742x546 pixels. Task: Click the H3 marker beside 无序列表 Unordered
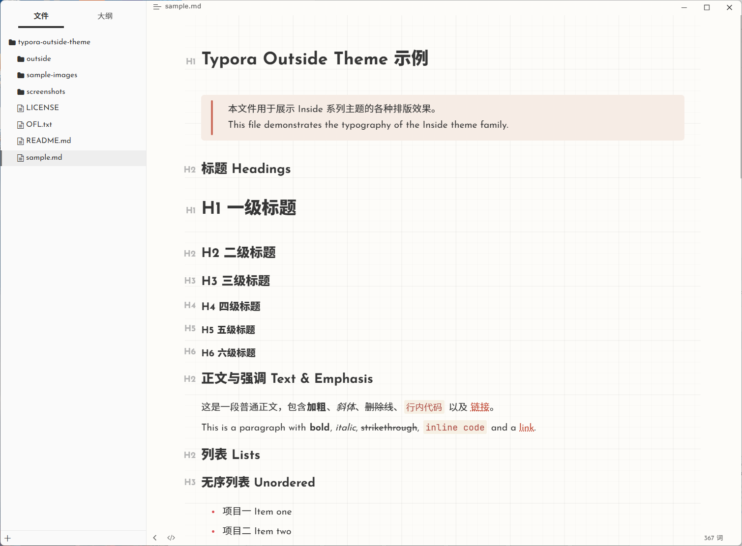pyautogui.click(x=190, y=482)
